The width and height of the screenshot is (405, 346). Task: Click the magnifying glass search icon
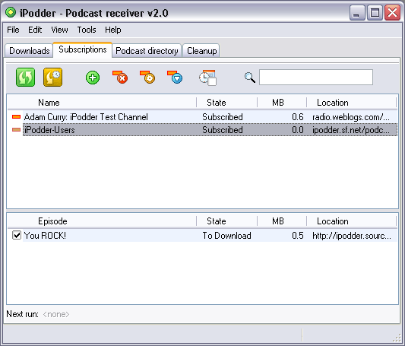click(x=250, y=78)
